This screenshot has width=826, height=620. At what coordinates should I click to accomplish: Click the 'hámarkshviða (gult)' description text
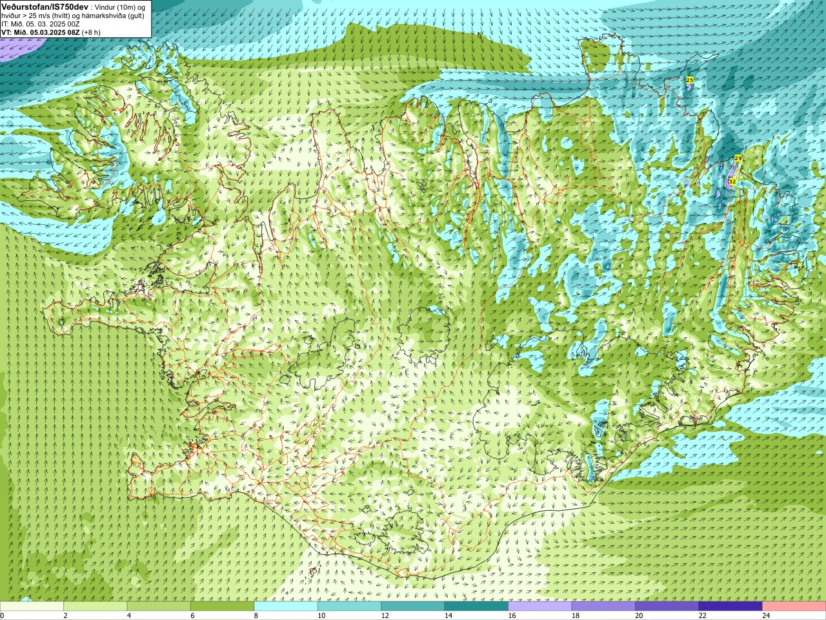pyautogui.click(x=114, y=15)
